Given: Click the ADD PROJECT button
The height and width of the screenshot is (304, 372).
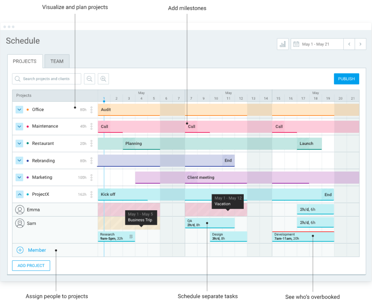Looking at the screenshot, I should pyautogui.click(x=31, y=266).
